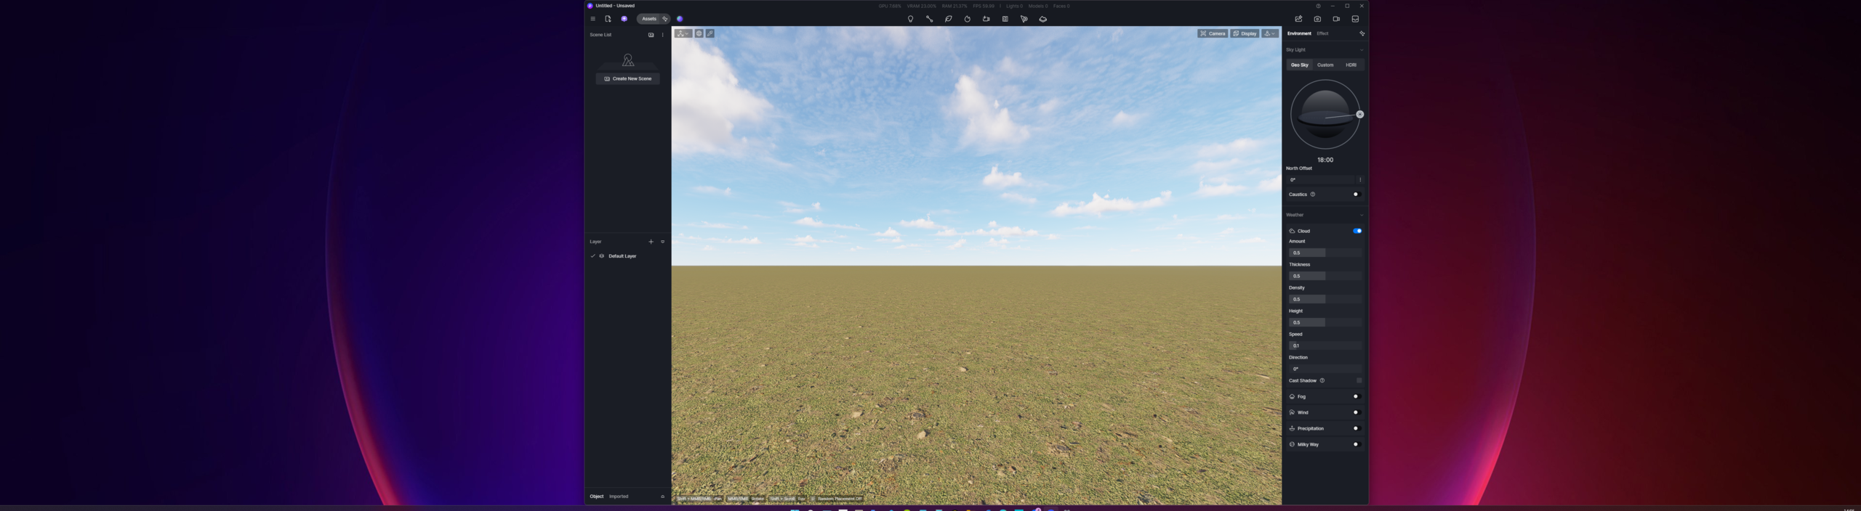Enable the Fog toggle
Image resolution: width=1861 pixels, height=511 pixels.
(x=1356, y=396)
